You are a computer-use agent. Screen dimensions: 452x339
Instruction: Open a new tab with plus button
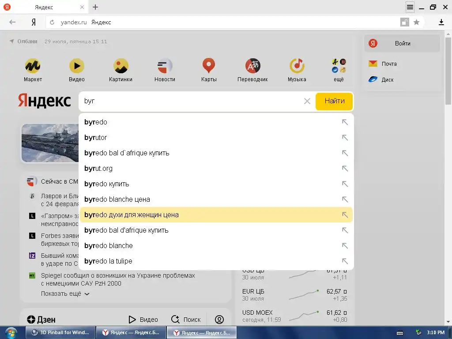coord(95,7)
